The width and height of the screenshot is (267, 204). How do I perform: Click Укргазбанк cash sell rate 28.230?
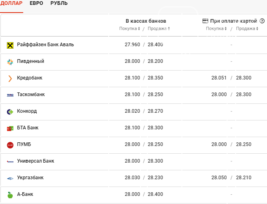point(155,178)
